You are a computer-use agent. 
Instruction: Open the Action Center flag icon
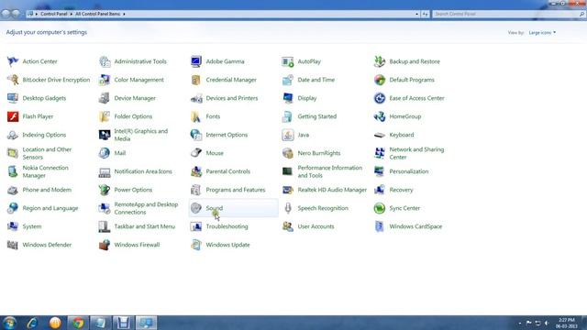pyautogui.click(x=13, y=61)
